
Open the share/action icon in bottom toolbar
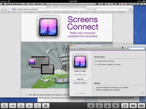(x=125, y=106)
